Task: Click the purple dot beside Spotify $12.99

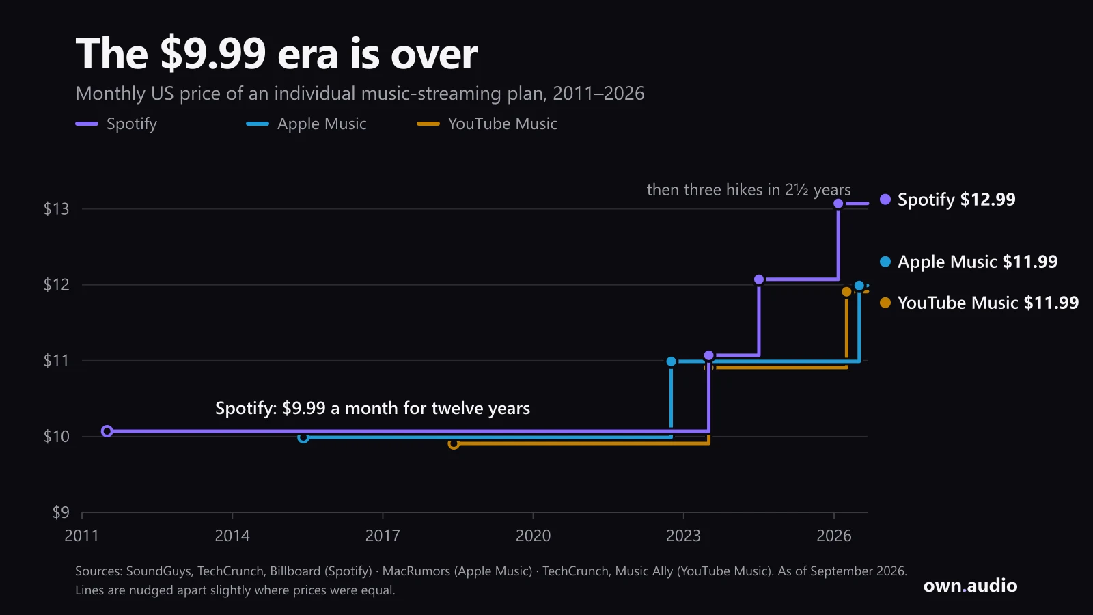Action: [885, 200]
